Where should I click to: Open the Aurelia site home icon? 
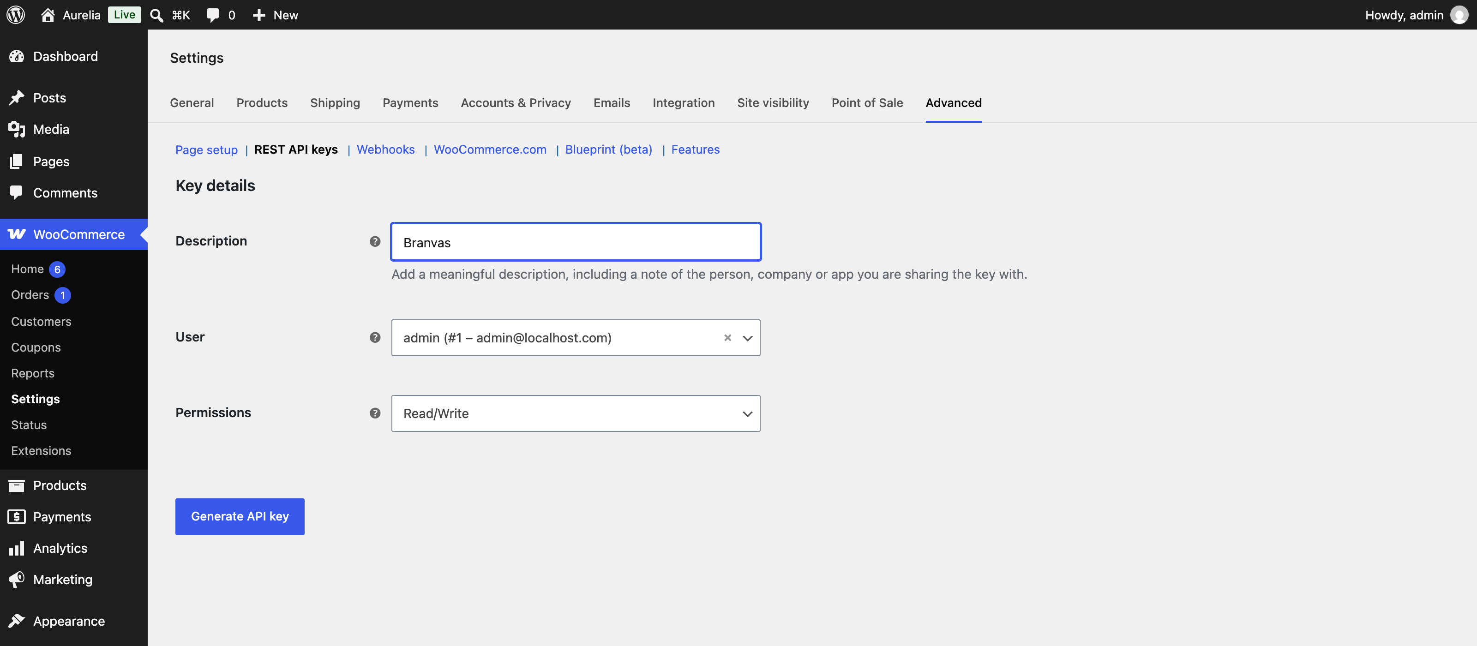point(48,15)
